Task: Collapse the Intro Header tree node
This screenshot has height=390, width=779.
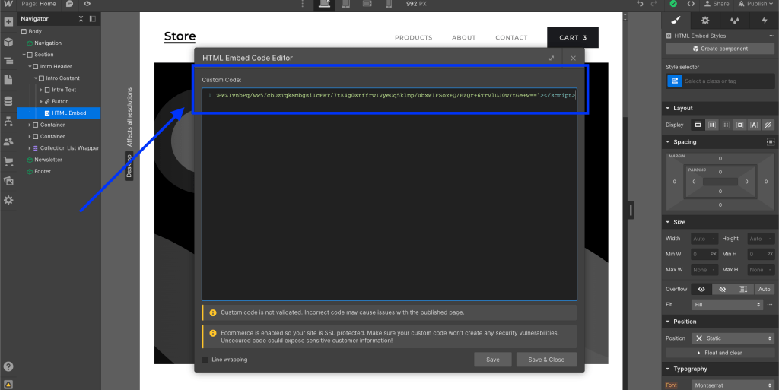Action: [x=30, y=66]
